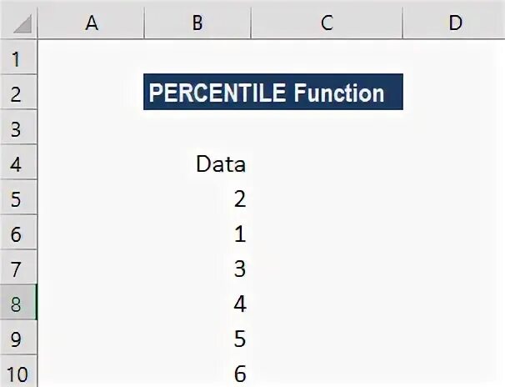Select column D header
This screenshot has width=505, height=387.
point(454,23)
